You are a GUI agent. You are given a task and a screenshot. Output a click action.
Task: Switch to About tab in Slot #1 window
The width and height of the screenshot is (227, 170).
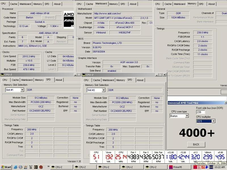pyautogui.click(x=59, y=80)
